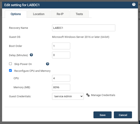Switch to the Location tab
Image resolution: width=140 pixels, height=124 pixels.
click(x=39, y=14)
